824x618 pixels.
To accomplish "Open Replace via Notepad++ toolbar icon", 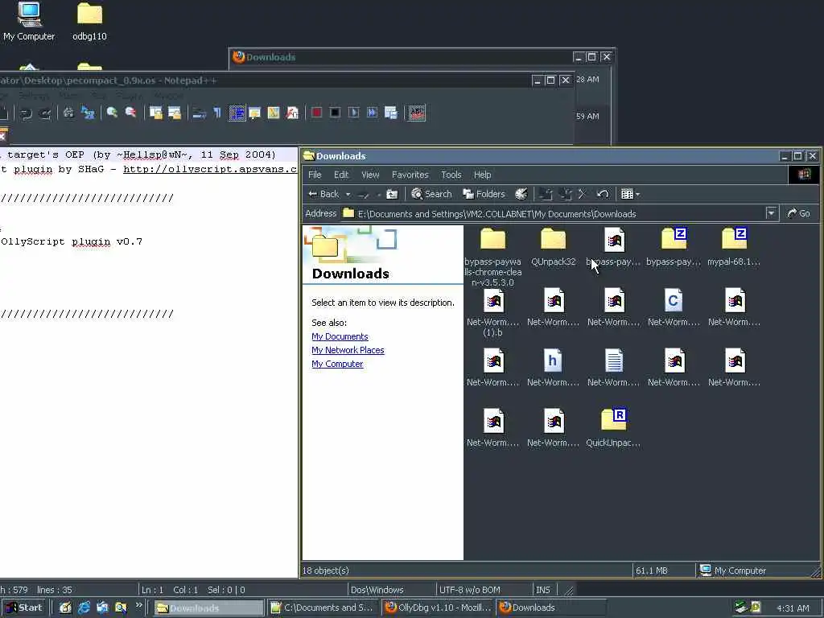I will click(88, 113).
